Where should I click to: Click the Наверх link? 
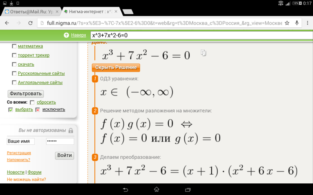point(79,35)
